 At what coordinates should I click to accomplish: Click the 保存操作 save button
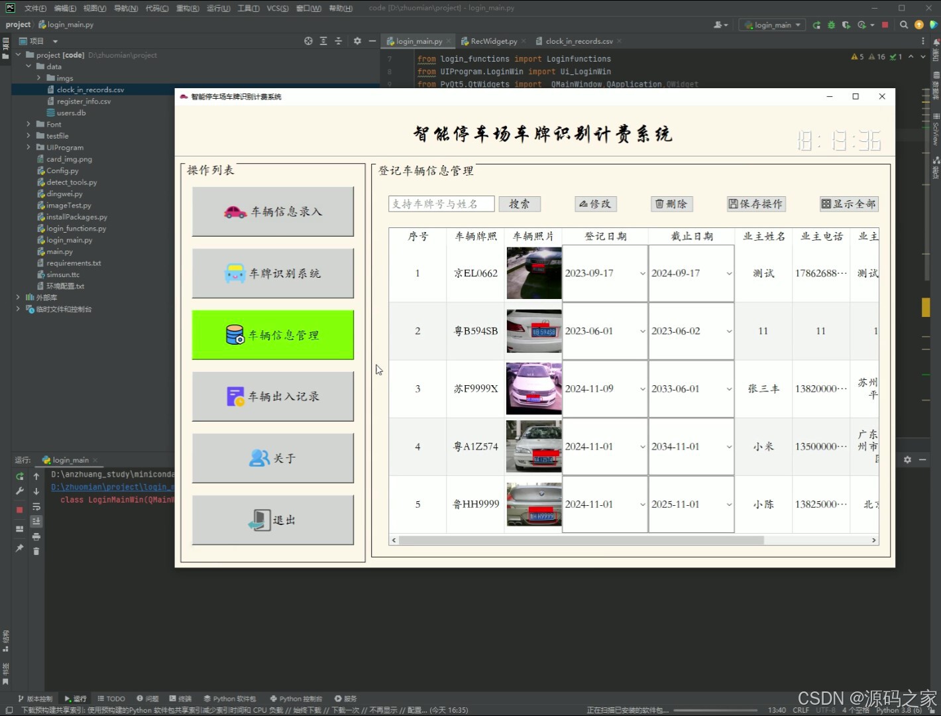click(x=756, y=204)
